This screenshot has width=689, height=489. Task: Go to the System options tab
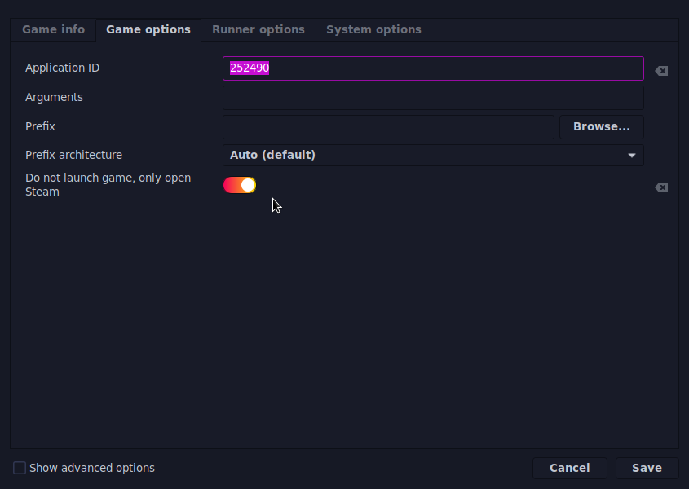pyautogui.click(x=373, y=29)
